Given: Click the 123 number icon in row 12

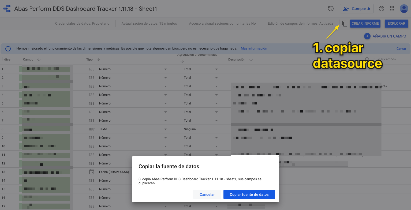Looking at the screenshot, I should click(92, 163).
